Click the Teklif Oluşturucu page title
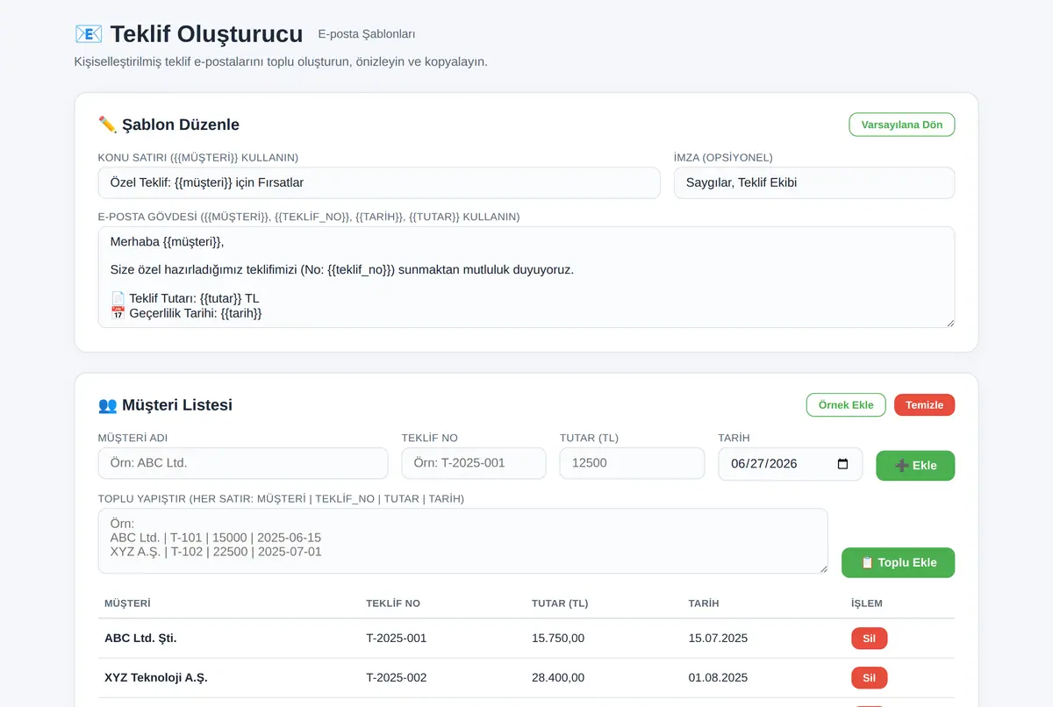This screenshot has height=707, width=1053. tap(206, 34)
